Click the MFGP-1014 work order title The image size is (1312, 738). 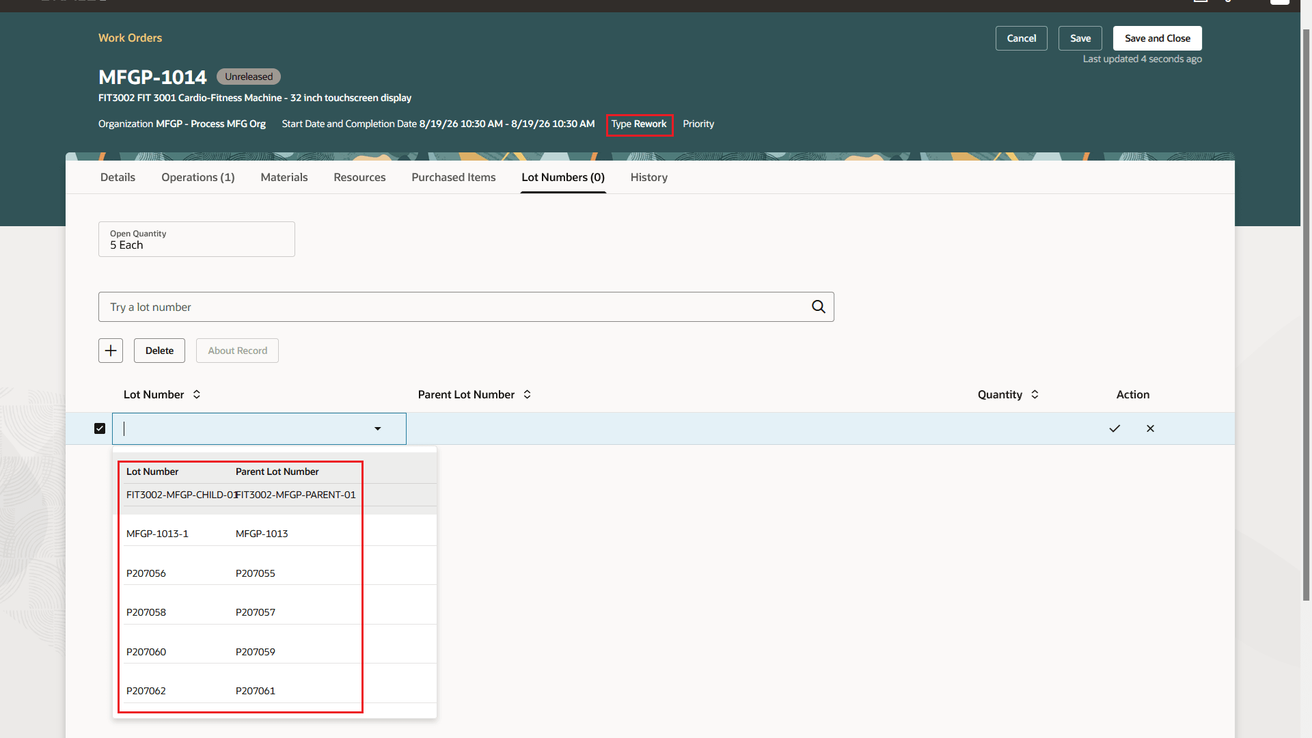pyautogui.click(x=152, y=77)
